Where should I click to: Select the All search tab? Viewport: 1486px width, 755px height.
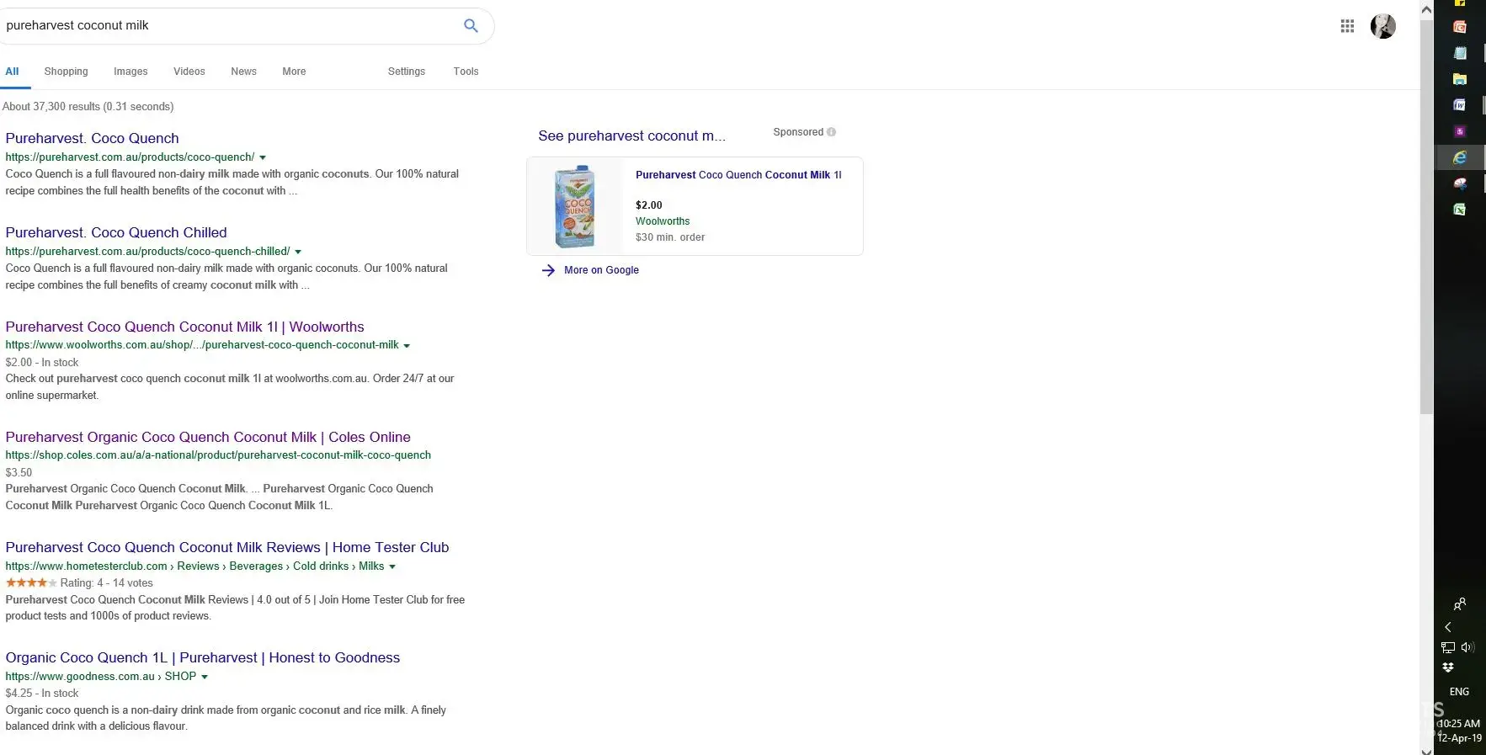[12, 72]
